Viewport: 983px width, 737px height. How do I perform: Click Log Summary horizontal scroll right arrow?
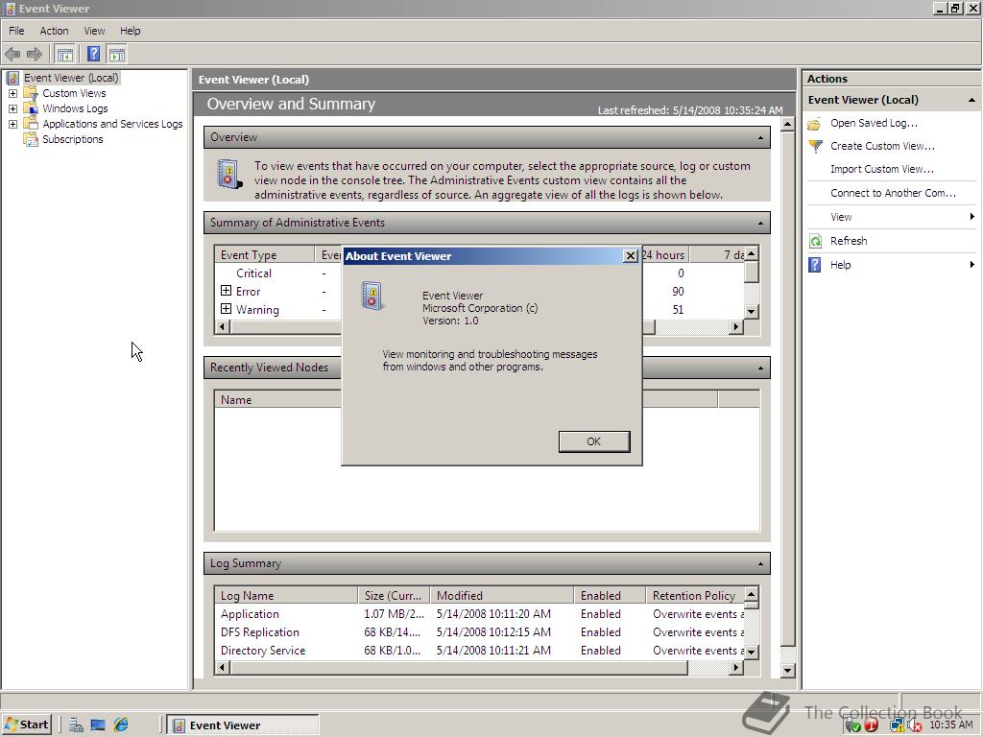(x=736, y=668)
